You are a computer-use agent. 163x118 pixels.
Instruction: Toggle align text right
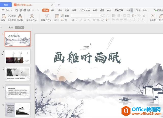coord(121,20)
